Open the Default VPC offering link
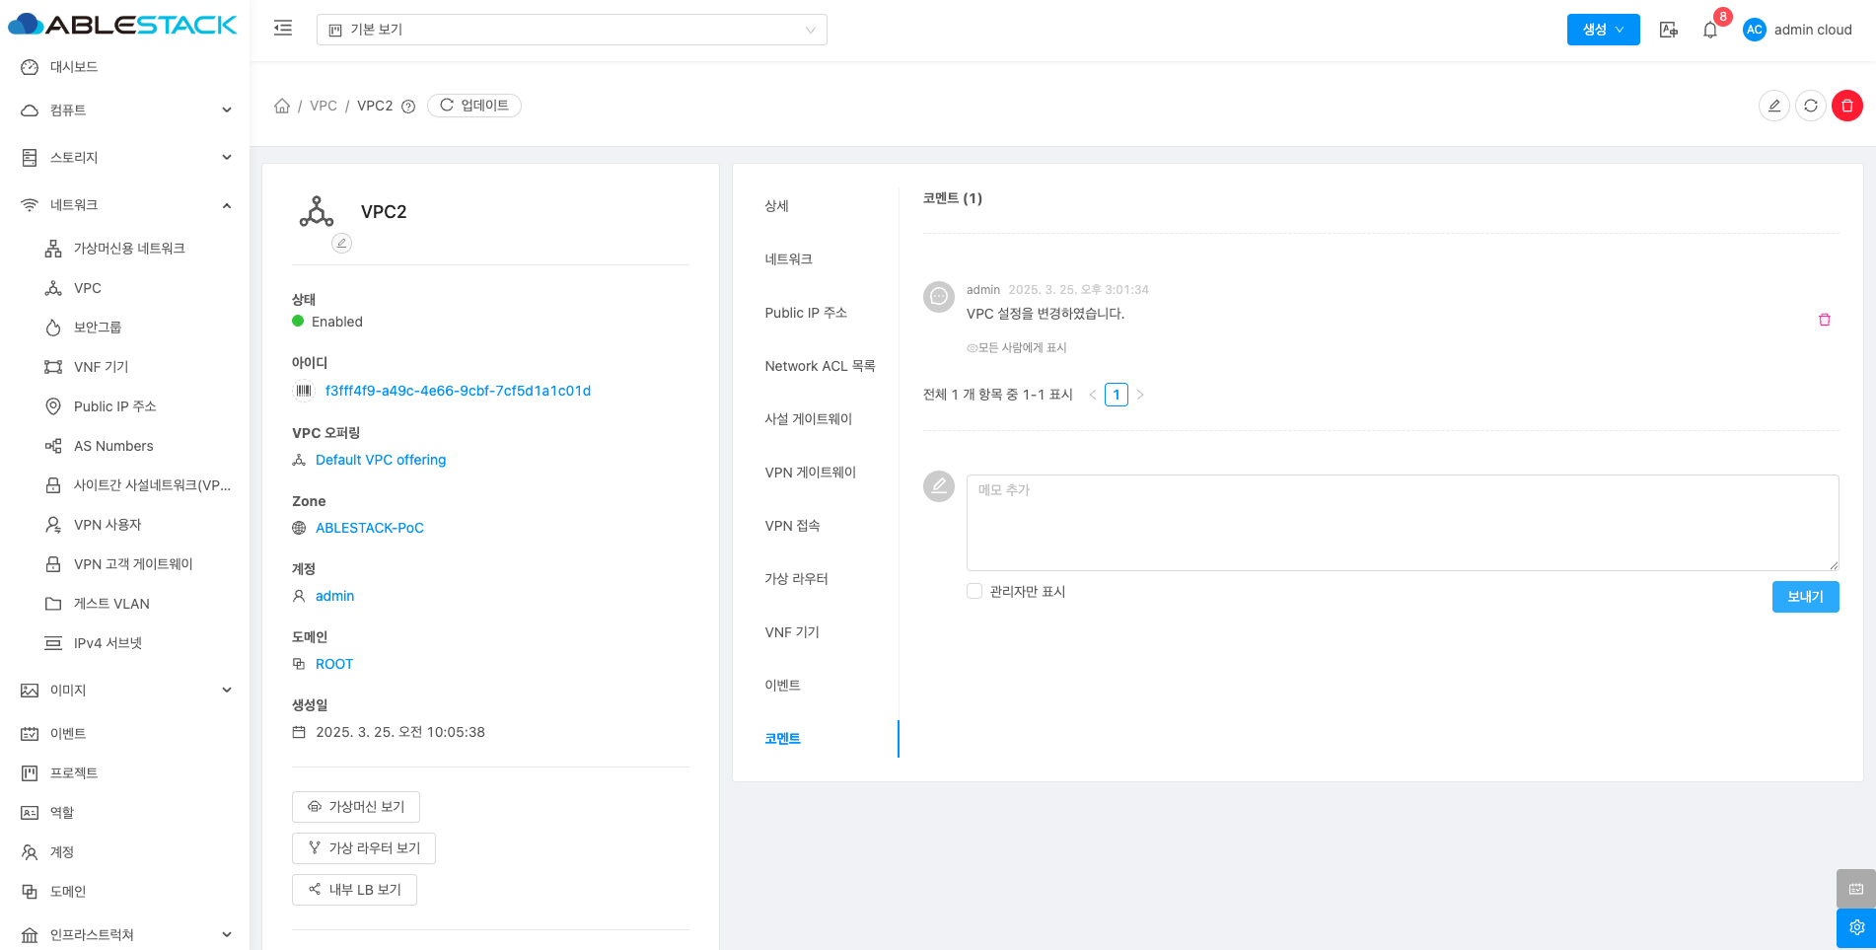The height and width of the screenshot is (950, 1876). click(x=381, y=460)
